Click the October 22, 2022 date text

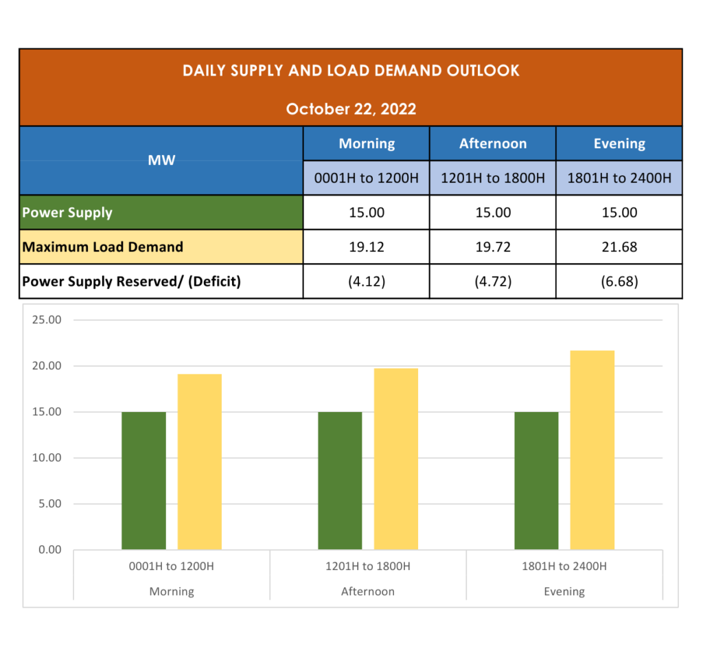click(x=351, y=109)
